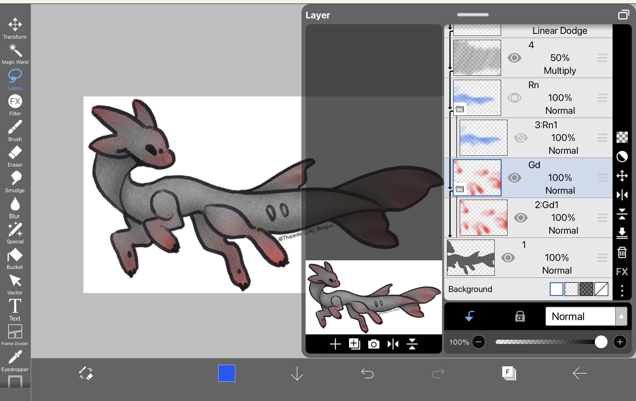Image resolution: width=636 pixels, height=401 pixels.
Task: Click the invert color circle icon
Action: (622, 156)
